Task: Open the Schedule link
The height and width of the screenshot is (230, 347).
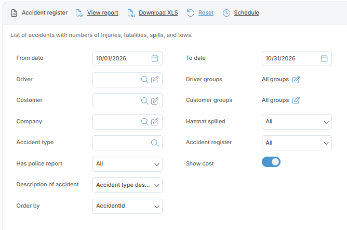Action: tap(247, 12)
